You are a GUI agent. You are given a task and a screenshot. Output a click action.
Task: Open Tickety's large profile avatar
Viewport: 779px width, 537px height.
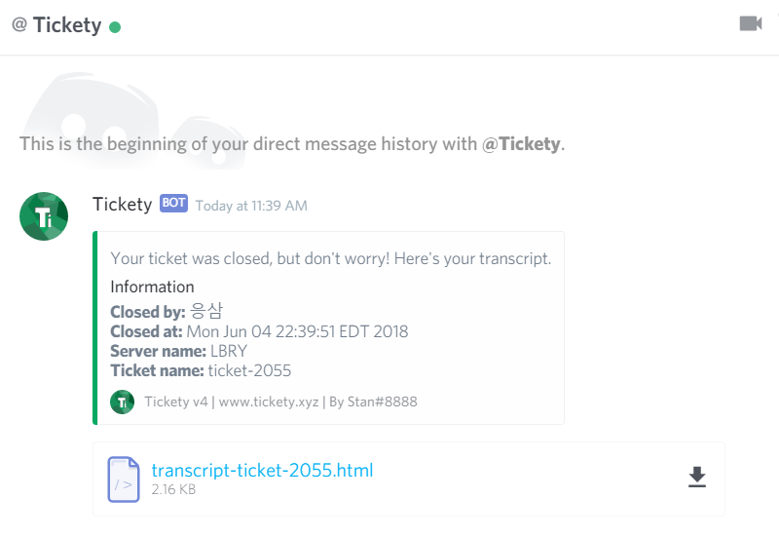[44, 216]
